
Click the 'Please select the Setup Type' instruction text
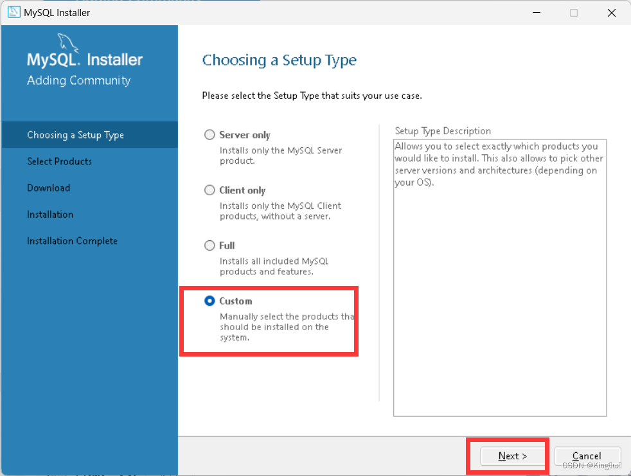click(x=312, y=96)
